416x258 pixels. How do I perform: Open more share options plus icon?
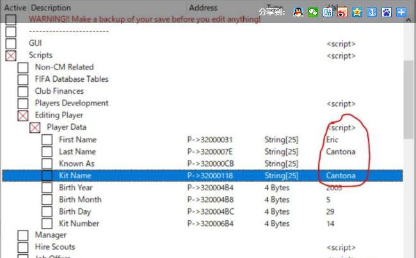click(x=401, y=11)
